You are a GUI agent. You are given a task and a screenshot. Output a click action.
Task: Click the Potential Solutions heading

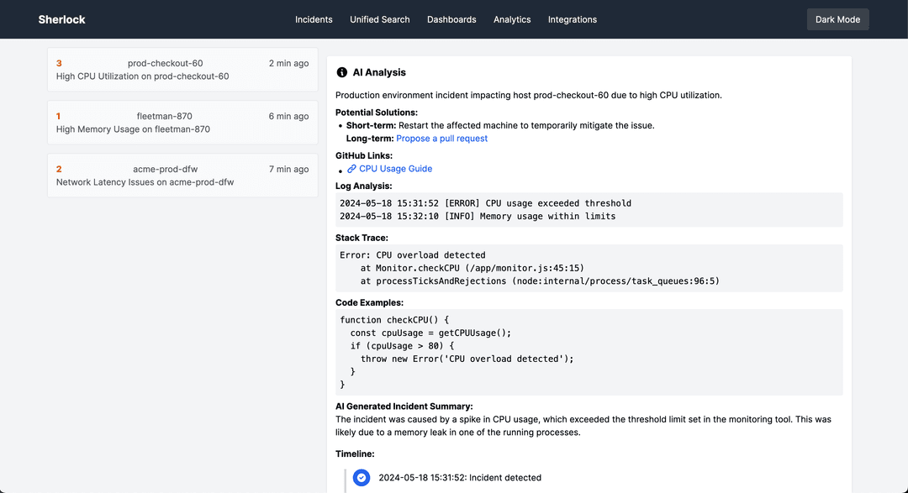point(377,113)
